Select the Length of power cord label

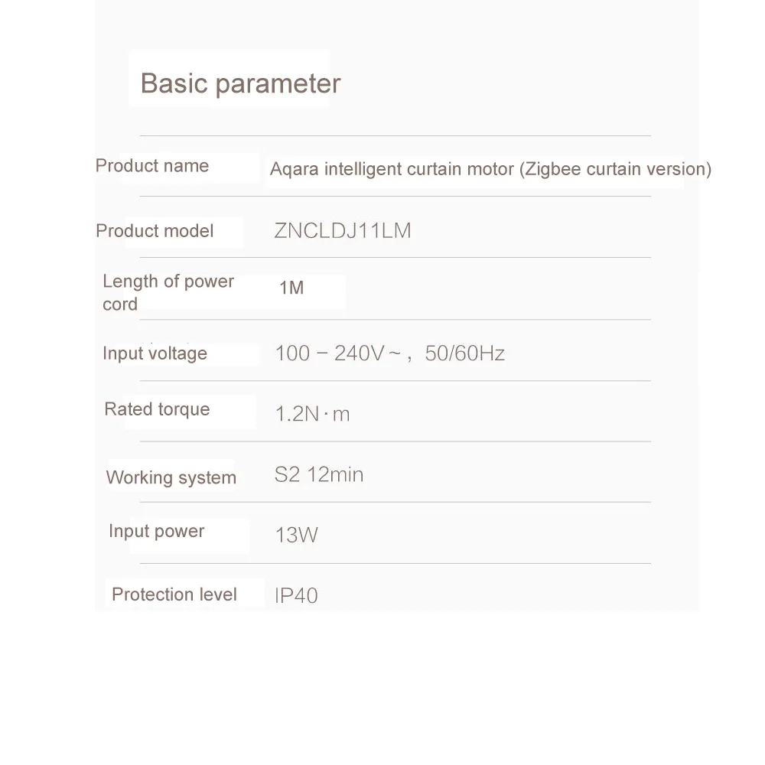click(168, 293)
